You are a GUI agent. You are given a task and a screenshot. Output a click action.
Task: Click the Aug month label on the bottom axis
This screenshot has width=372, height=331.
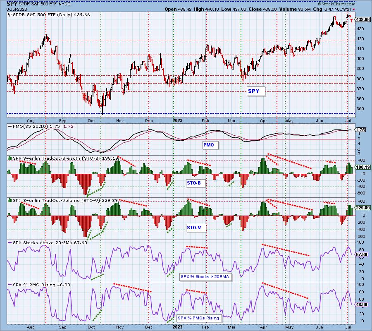pyautogui.click(x=31, y=327)
